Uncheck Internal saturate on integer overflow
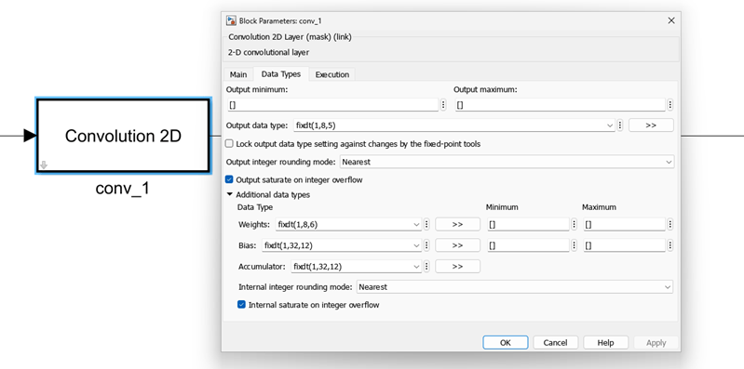This screenshot has width=744, height=369. [x=241, y=305]
